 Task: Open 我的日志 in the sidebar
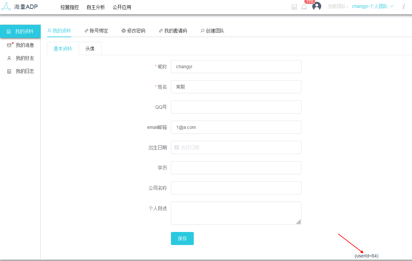25,71
